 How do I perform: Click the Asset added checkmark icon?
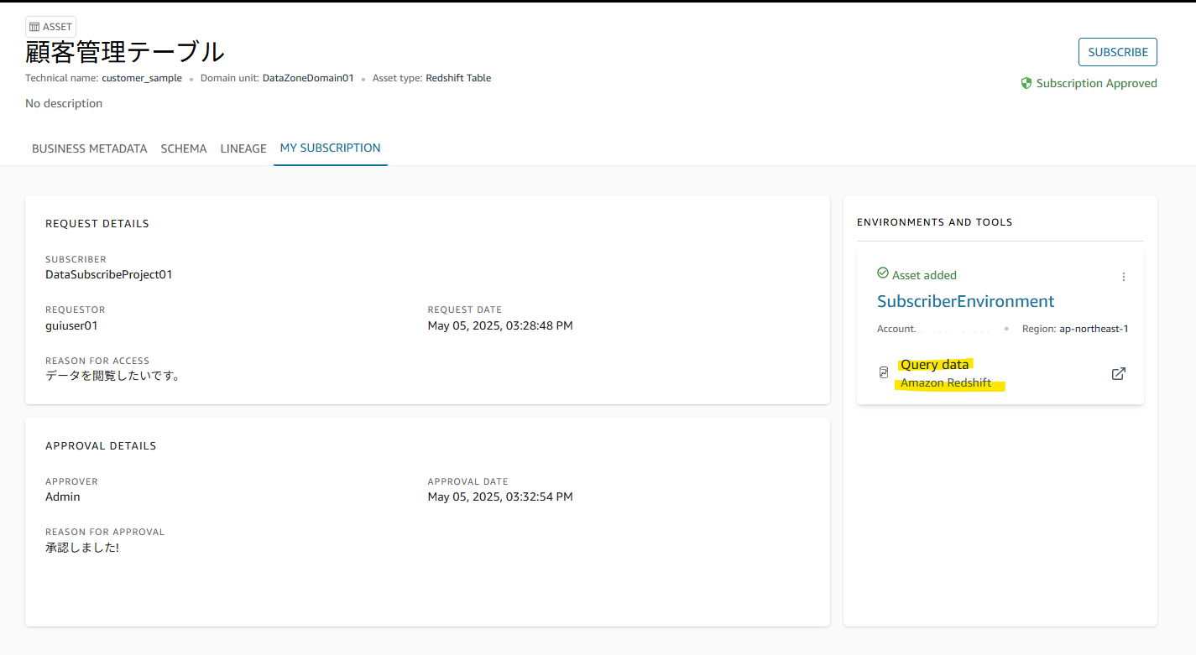tap(882, 273)
